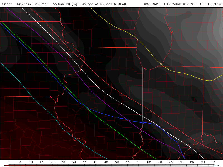223x167 pixels.
Task: Click the "80" colorbar scale value
Action: tap(181, 162)
